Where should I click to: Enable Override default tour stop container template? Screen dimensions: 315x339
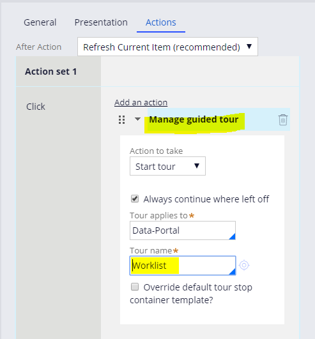[x=135, y=287]
